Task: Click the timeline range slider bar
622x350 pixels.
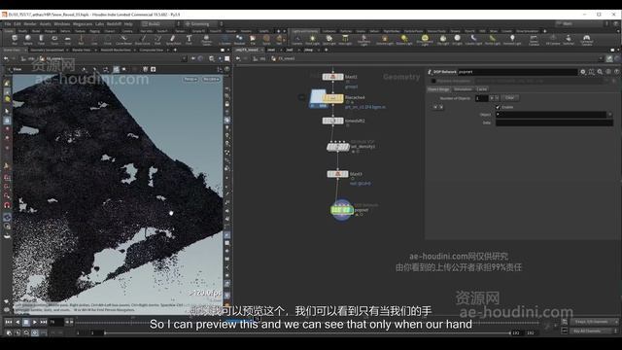Action: (x=307, y=332)
